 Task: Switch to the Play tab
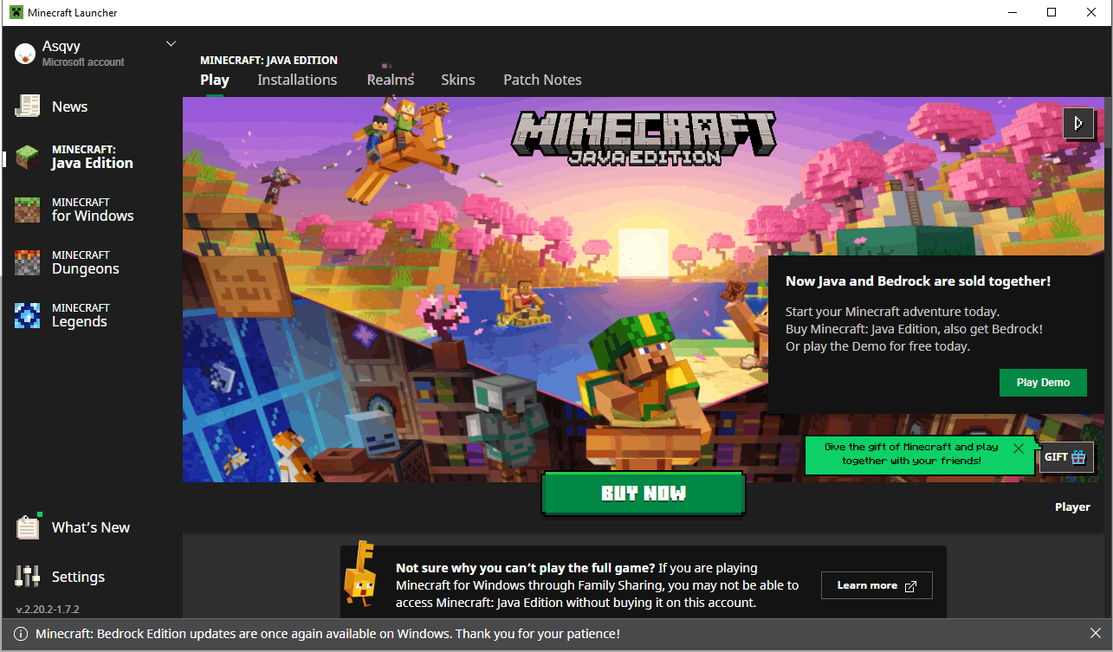click(x=215, y=80)
